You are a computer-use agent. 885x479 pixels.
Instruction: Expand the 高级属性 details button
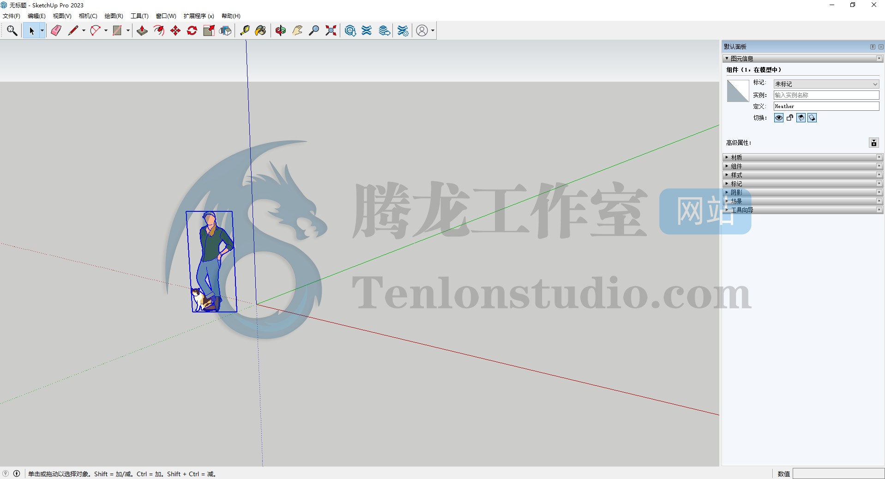point(873,143)
